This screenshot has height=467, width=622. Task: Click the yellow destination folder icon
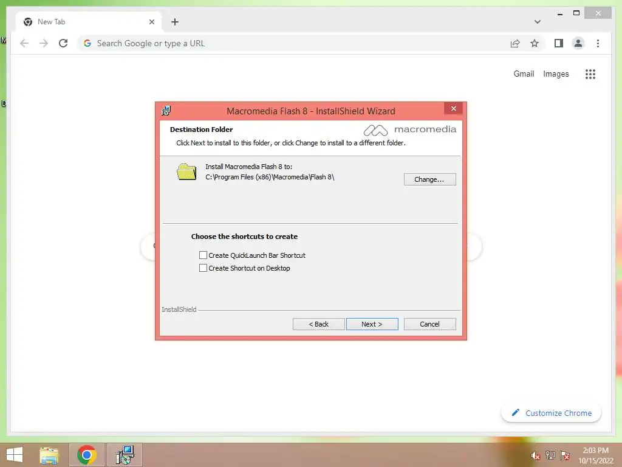186,172
